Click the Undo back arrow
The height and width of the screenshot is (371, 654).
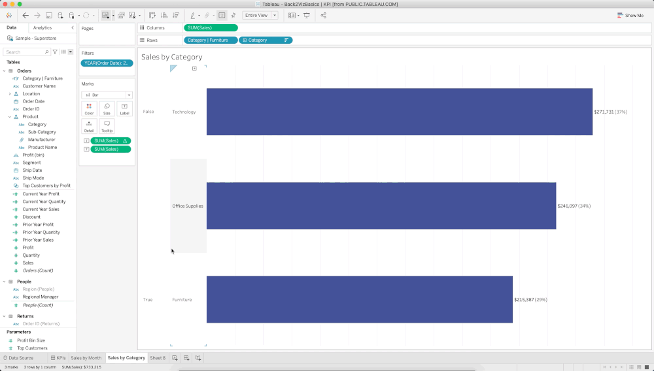tap(26, 16)
